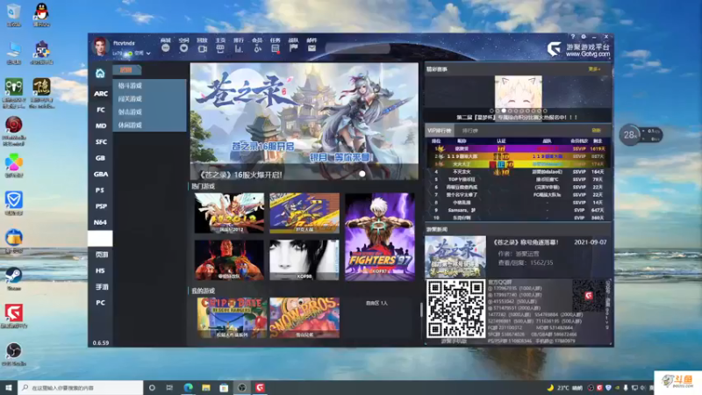This screenshot has height=395, width=702.
Task: Open the settings gear in title bar
Action: pos(584,37)
